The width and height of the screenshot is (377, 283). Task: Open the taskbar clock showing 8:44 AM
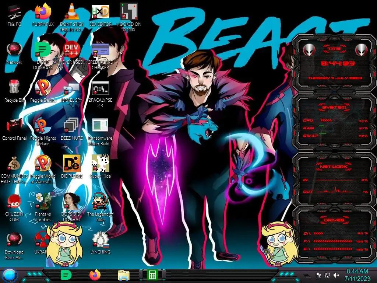tap(357, 275)
